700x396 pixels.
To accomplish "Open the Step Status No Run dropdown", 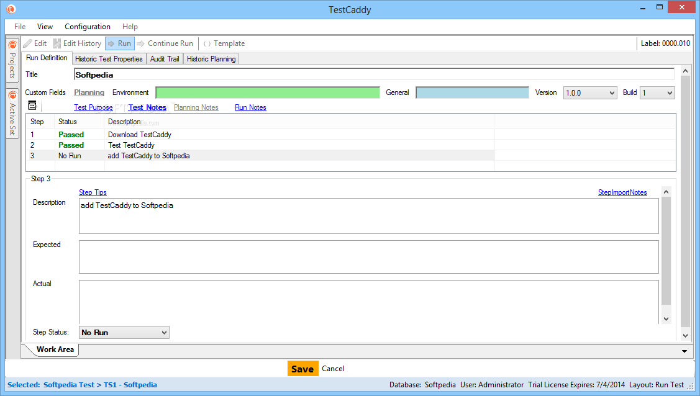I will pyautogui.click(x=124, y=333).
